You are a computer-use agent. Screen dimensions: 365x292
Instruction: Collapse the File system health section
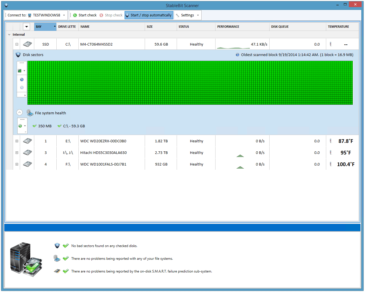point(20,113)
